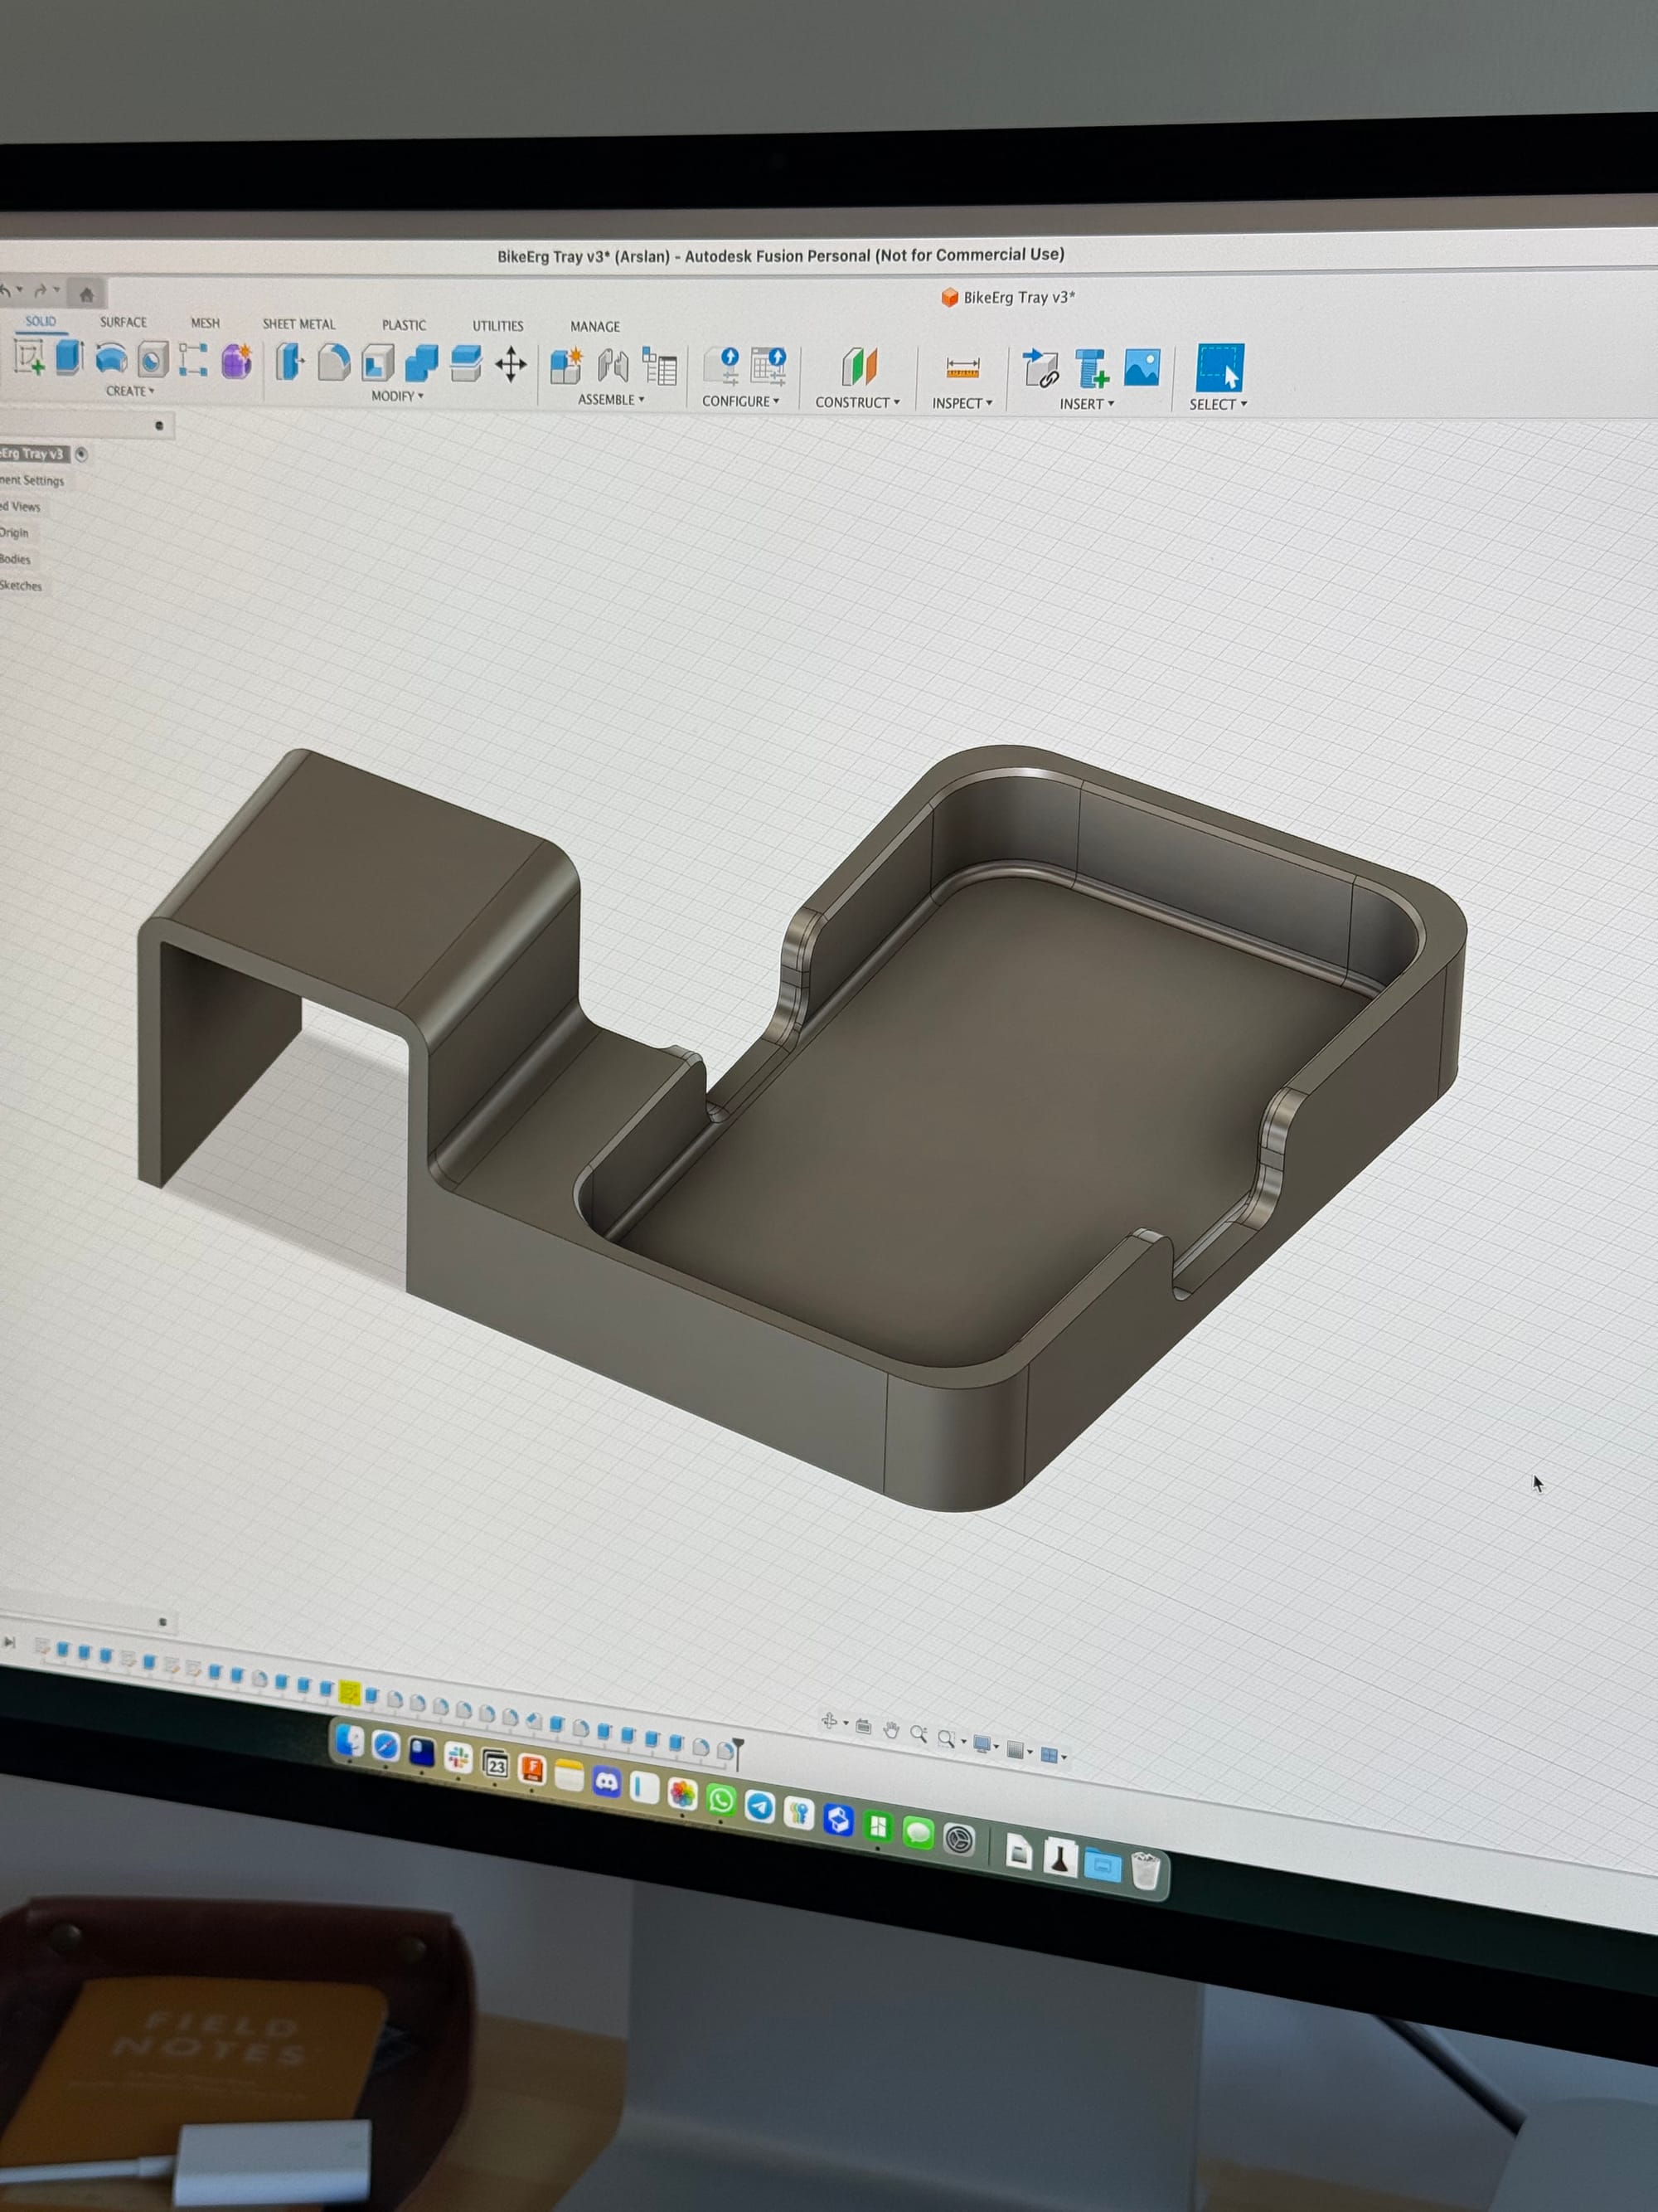The width and height of the screenshot is (1658, 2212).
Task: Select the Bodies folder in browser
Action: tap(15, 559)
